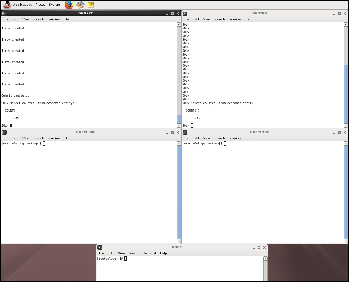
Task: Open Help menu in OGGTRG window
Action: 249,19
